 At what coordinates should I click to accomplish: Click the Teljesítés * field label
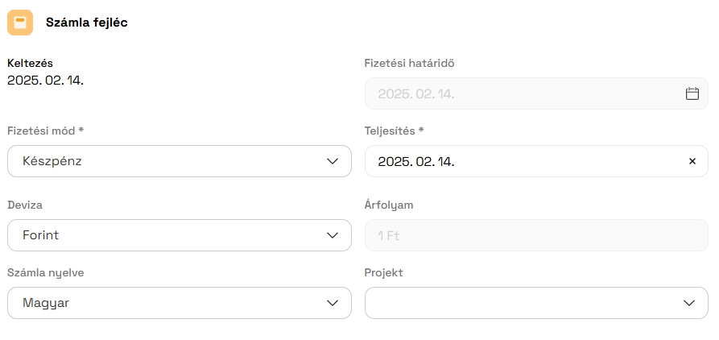395,131
